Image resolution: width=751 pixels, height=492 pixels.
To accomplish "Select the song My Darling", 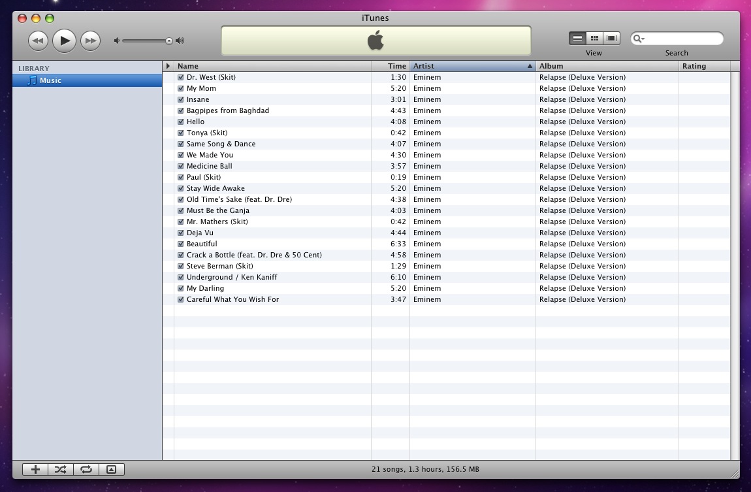I will (x=205, y=288).
